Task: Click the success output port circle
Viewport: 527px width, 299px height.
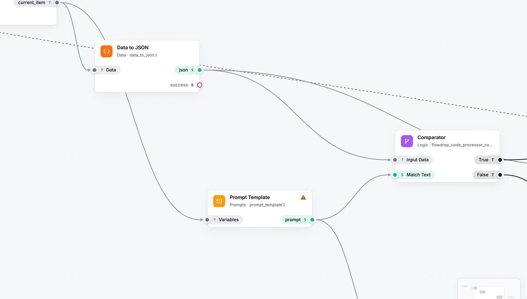Action: (200, 85)
